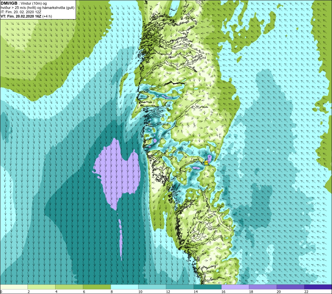Click the 'IT: Fim. 20. 02. 2020 12Z' line
This screenshot has width=332, height=294.
tap(21, 12)
